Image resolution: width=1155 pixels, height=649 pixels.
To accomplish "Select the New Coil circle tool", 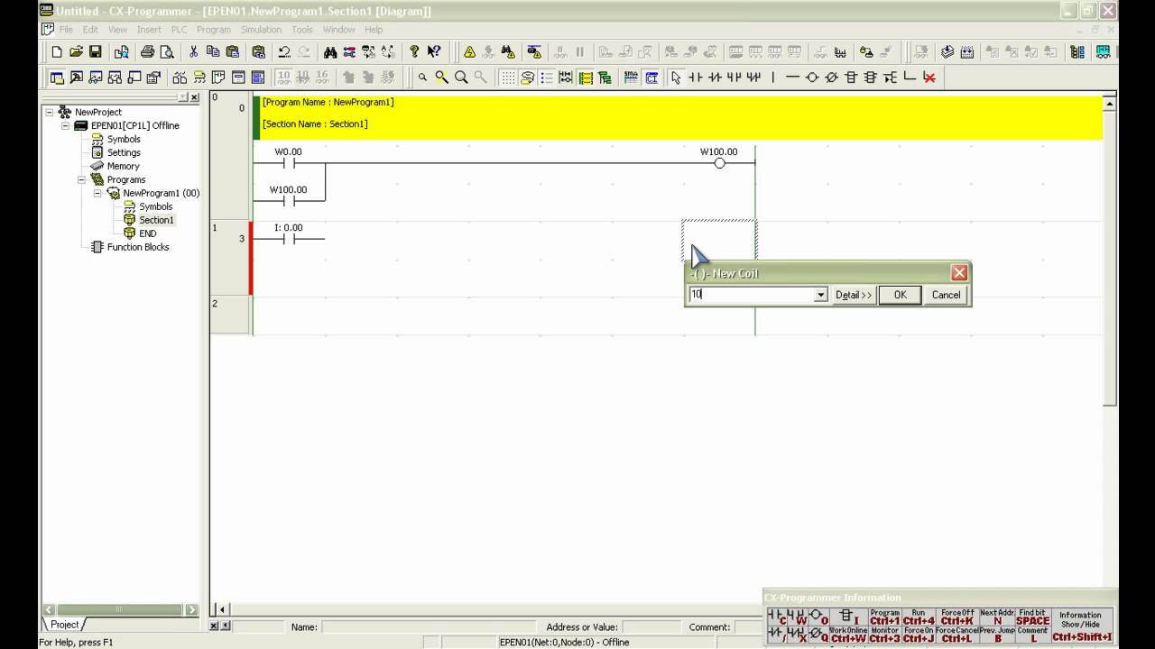I will click(812, 78).
